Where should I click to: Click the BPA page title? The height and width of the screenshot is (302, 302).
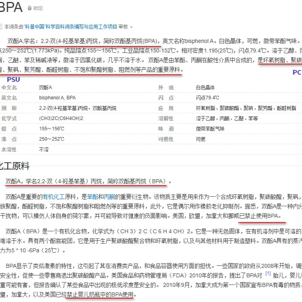click(11, 7)
